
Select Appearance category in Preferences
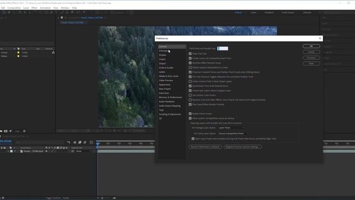coord(164,84)
